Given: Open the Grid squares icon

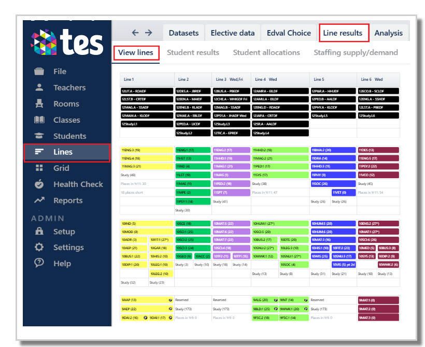Looking at the screenshot, I should (x=39, y=168).
